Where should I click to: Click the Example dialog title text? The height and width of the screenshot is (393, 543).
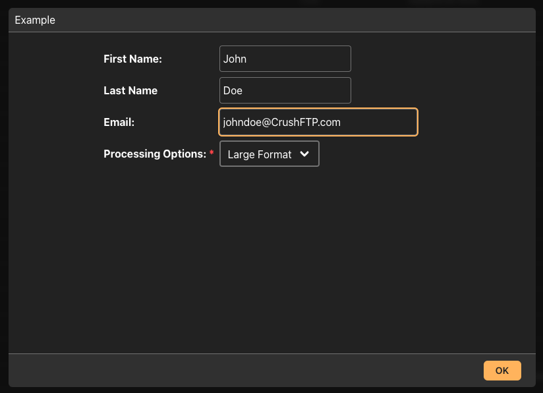[x=35, y=20]
